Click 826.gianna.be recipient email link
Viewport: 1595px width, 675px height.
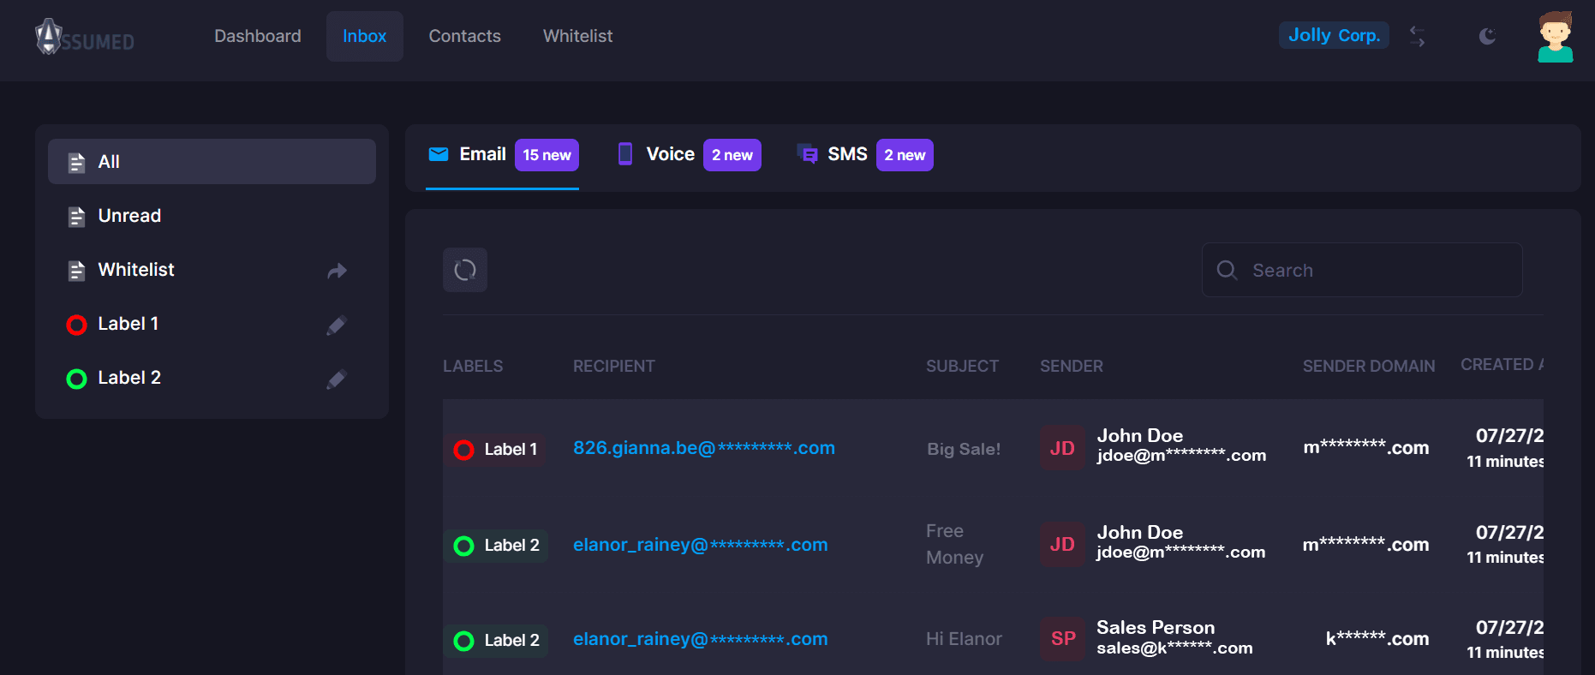[x=704, y=448]
